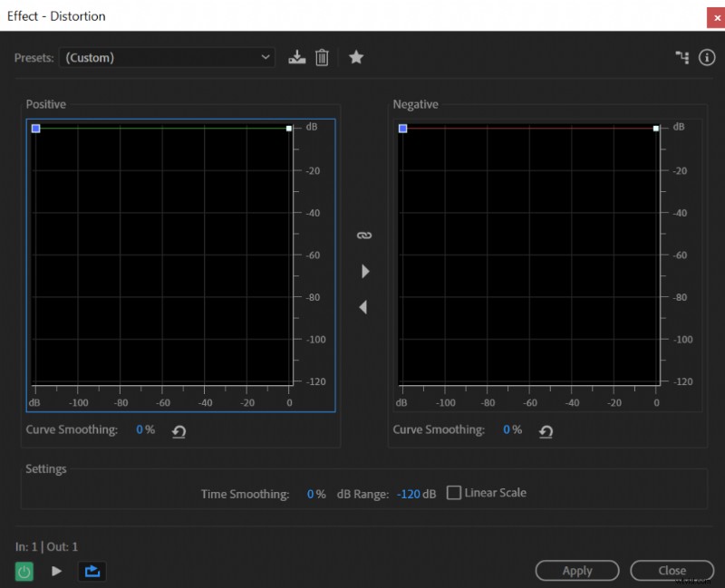Enable looped playback preview

click(x=91, y=571)
